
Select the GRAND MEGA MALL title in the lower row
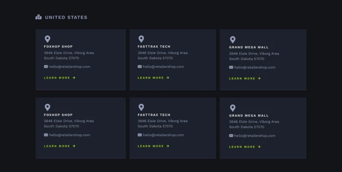click(249, 115)
